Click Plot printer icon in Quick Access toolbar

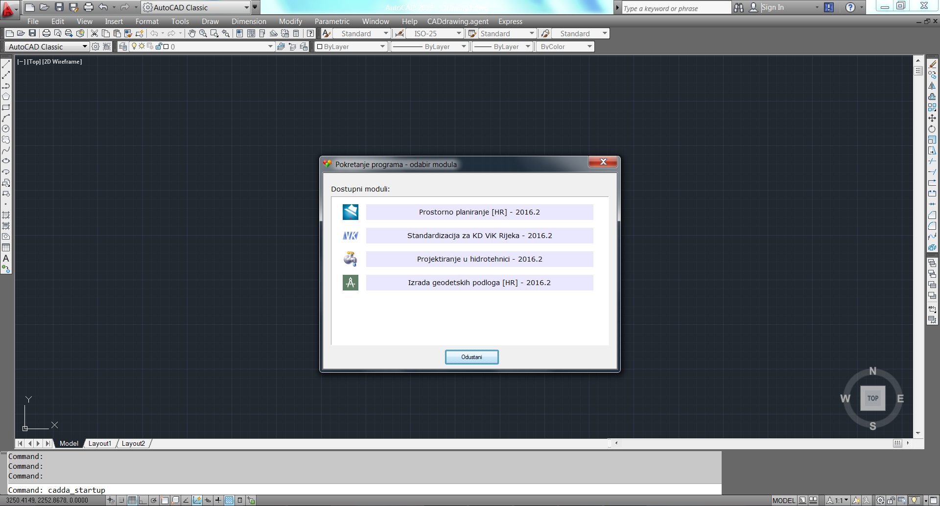click(89, 7)
